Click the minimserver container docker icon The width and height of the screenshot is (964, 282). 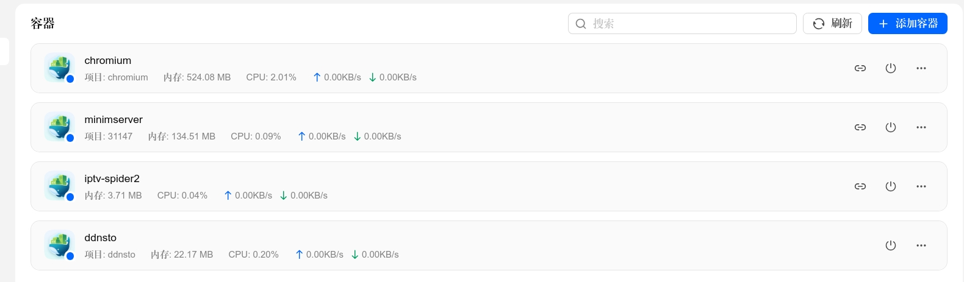tap(60, 127)
